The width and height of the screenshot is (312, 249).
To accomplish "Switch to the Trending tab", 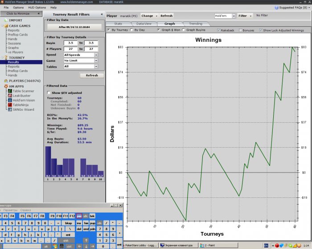I will (x=195, y=24).
